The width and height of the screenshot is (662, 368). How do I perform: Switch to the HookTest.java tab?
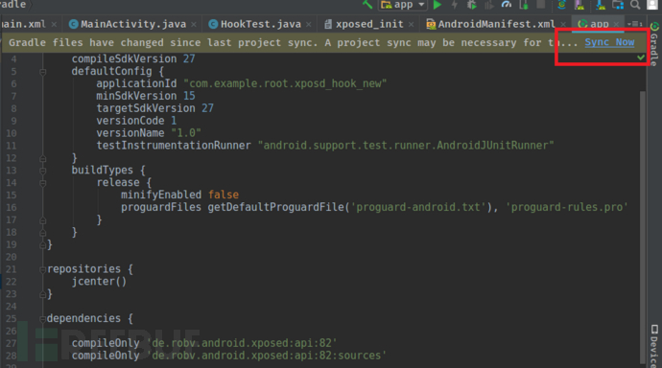tap(261, 24)
